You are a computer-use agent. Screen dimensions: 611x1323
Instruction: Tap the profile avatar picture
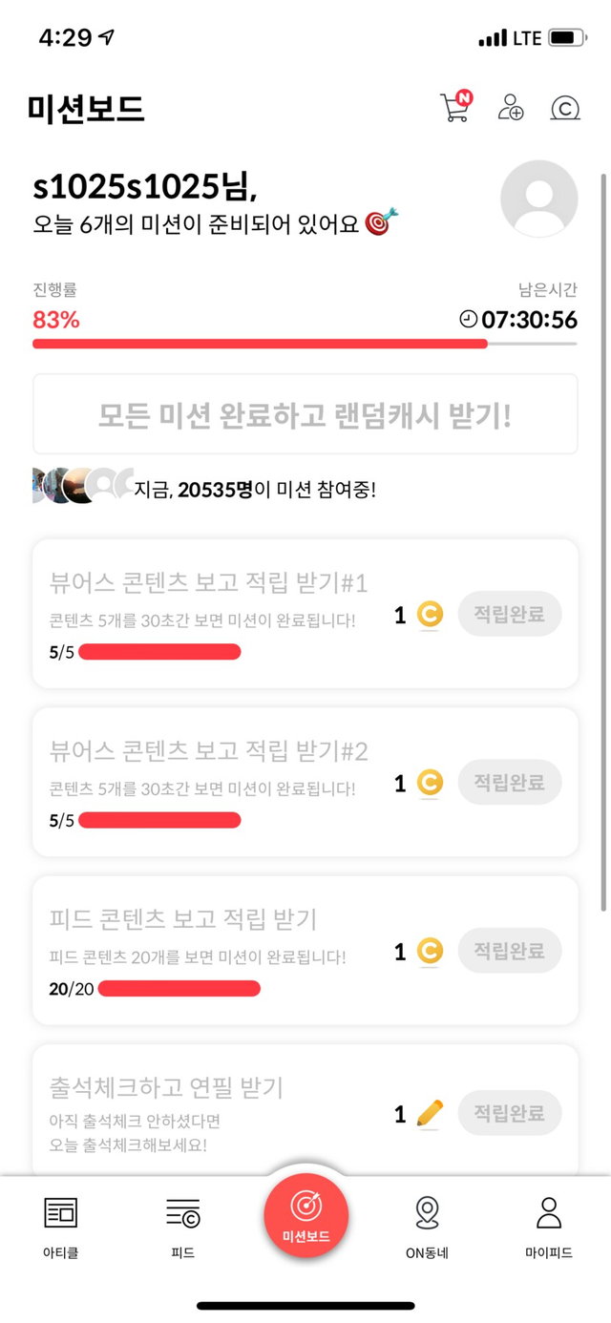coord(538,199)
